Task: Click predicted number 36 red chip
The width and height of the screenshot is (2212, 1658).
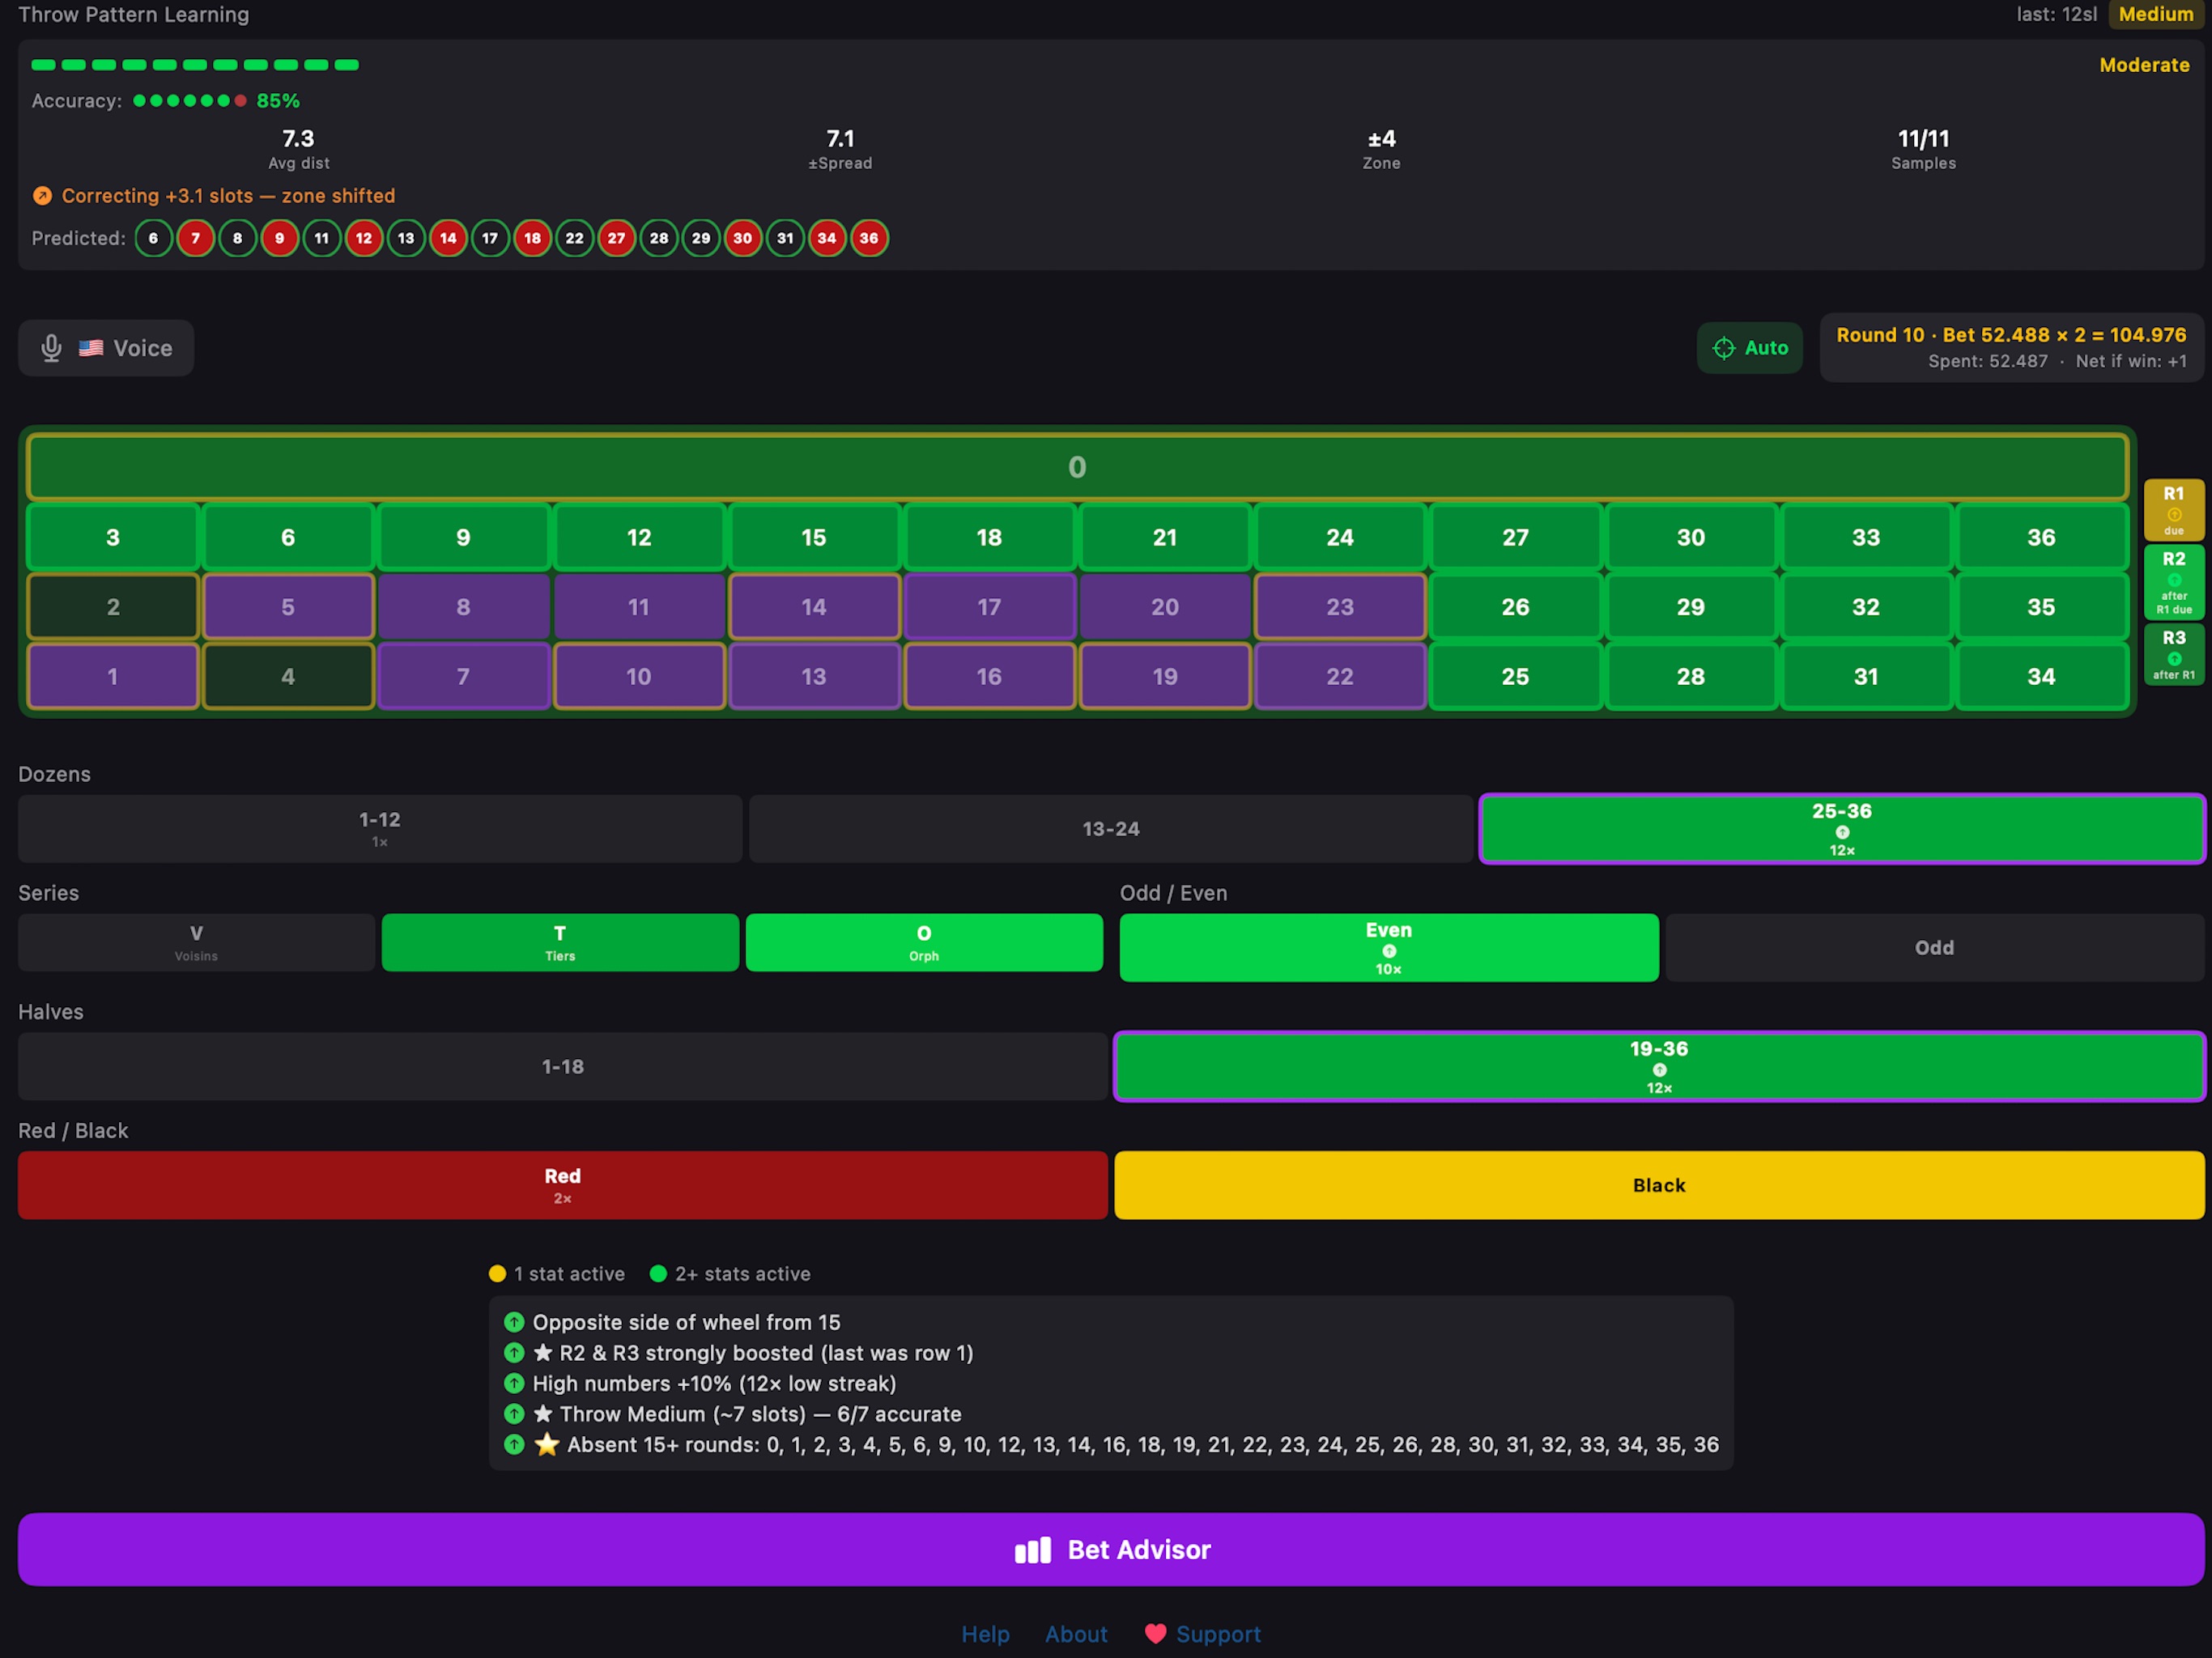Action: (869, 238)
